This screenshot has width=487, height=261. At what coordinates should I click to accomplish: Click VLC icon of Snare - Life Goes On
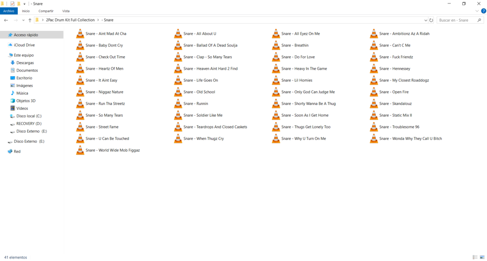click(x=178, y=80)
